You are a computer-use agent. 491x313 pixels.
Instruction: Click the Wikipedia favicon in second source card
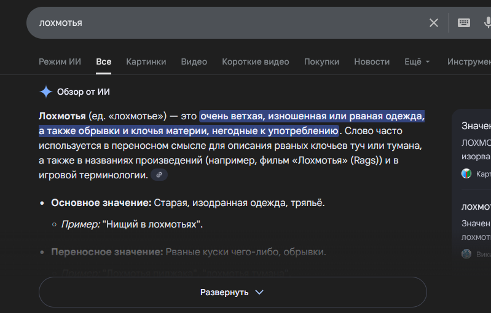pyautogui.click(x=466, y=254)
